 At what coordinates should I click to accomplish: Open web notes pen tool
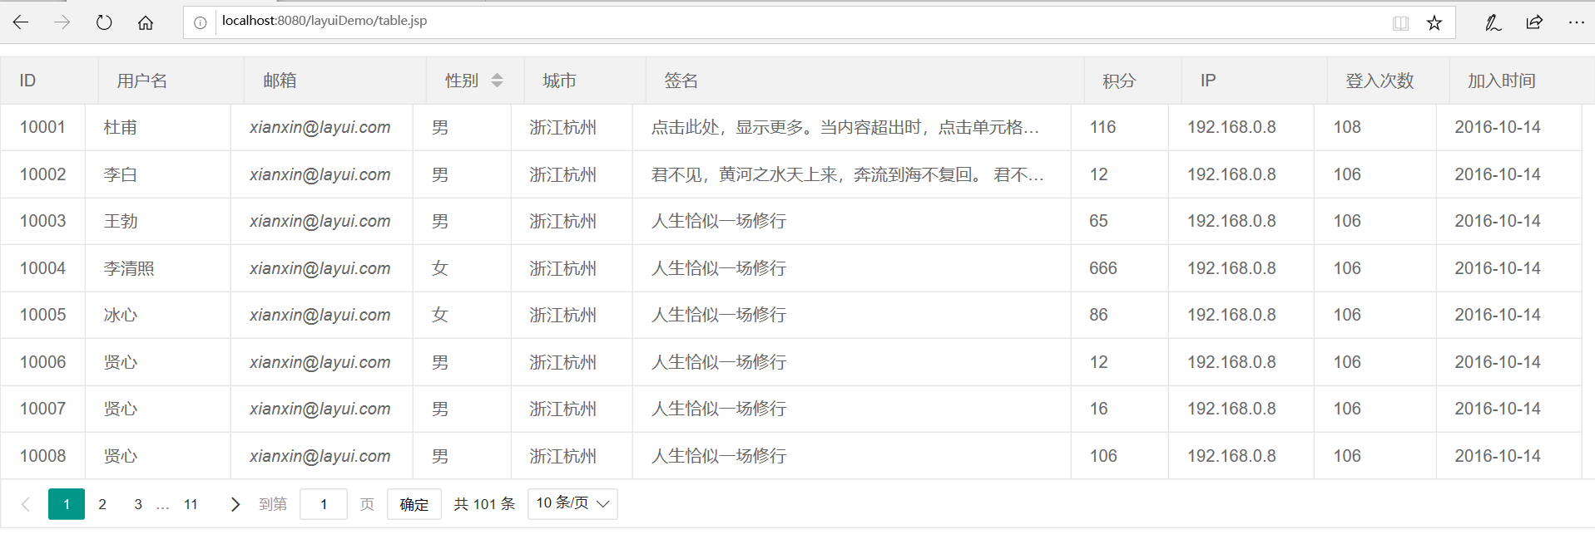coord(1493,23)
